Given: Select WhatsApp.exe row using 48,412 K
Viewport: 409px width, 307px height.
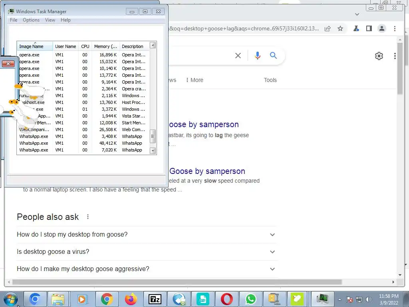Looking at the screenshot, I should coord(83,143).
